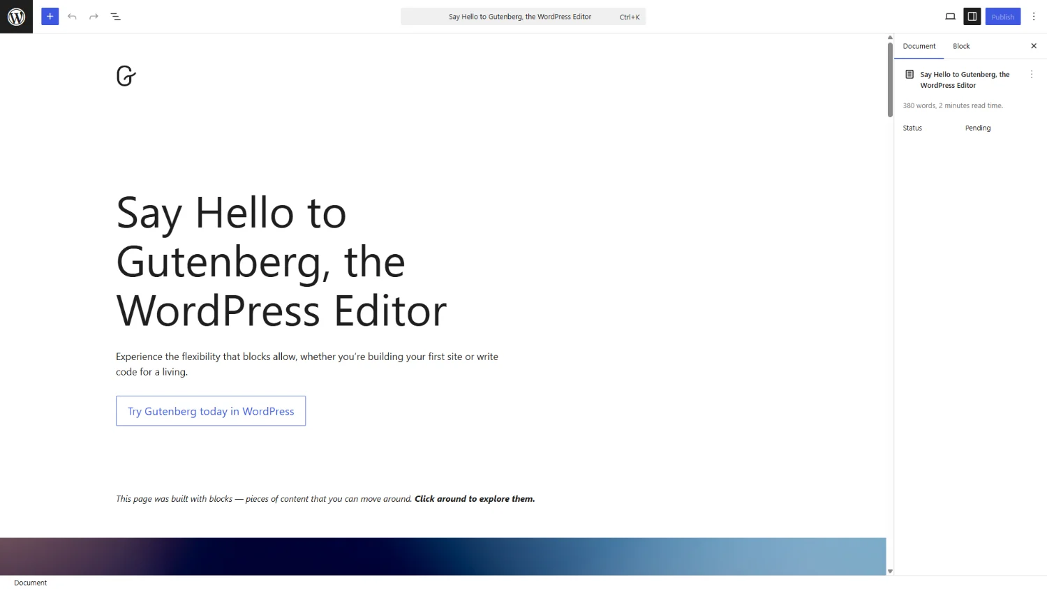Click the editor scrollbar up arrow
The height and width of the screenshot is (589, 1047).
[x=890, y=38]
